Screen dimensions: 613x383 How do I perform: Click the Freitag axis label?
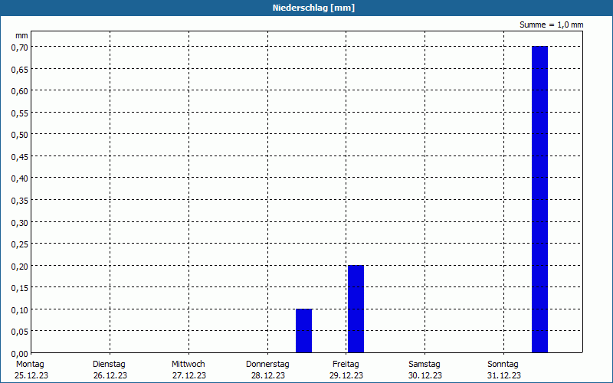[x=346, y=364]
